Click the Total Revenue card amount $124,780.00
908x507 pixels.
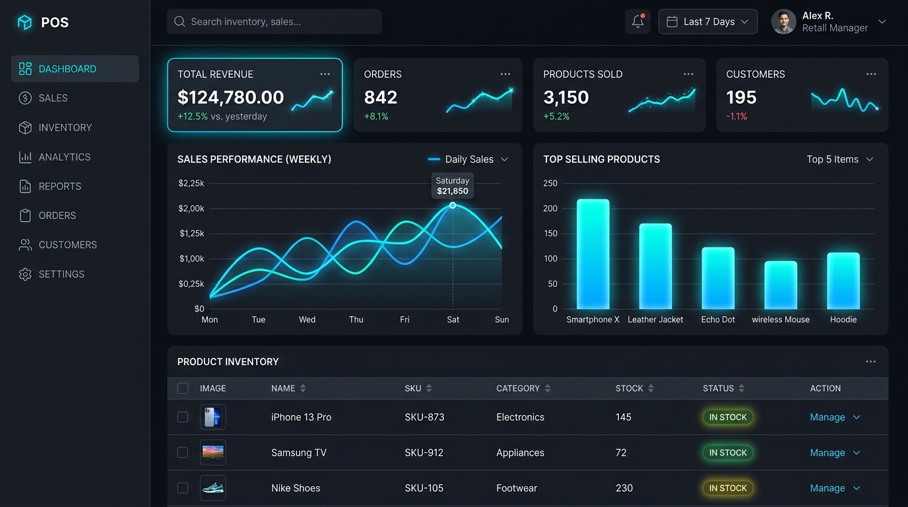coord(230,98)
